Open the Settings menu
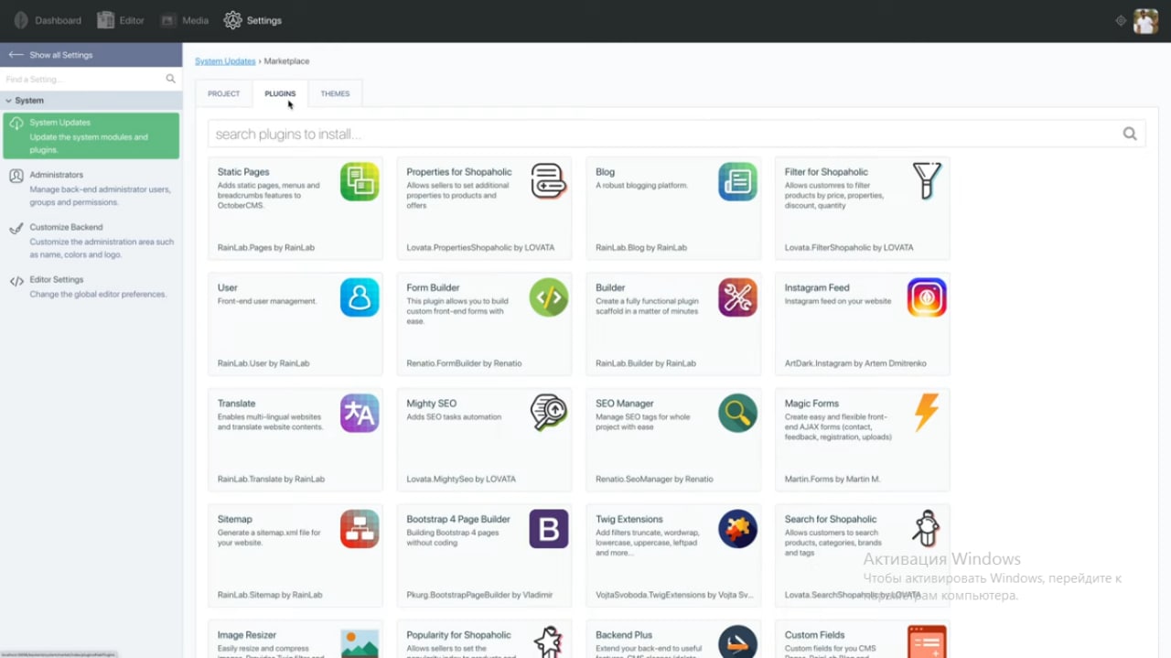This screenshot has width=1171, height=658. (x=253, y=20)
